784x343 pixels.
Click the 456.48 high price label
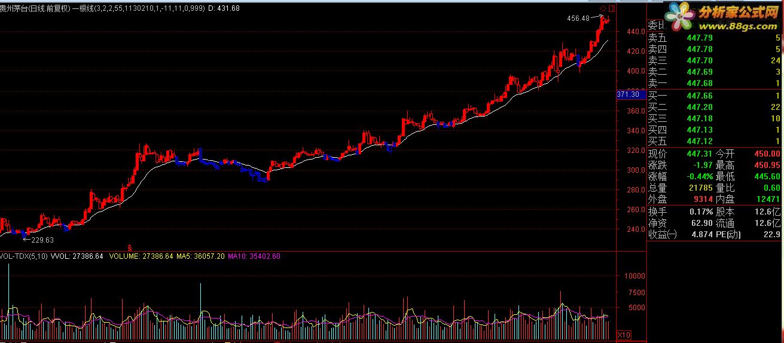click(578, 19)
